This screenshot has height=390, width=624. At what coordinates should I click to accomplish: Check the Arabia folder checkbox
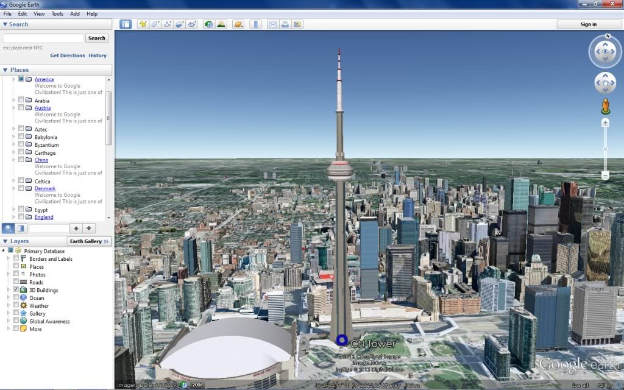[x=21, y=100]
